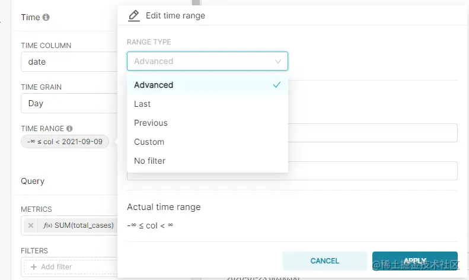Screen dimensions: 469x280
Task: Open the Range Type dropdown
Action: tap(207, 61)
